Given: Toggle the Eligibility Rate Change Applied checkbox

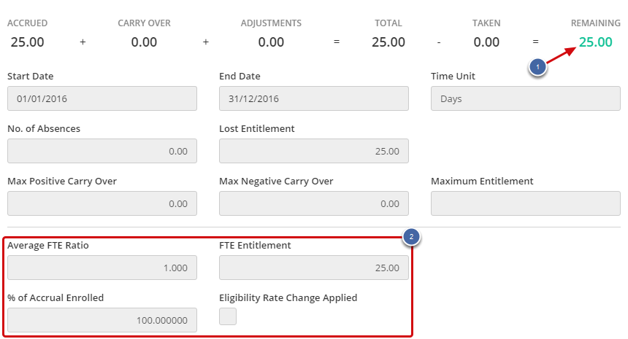Looking at the screenshot, I should (x=228, y=316).
